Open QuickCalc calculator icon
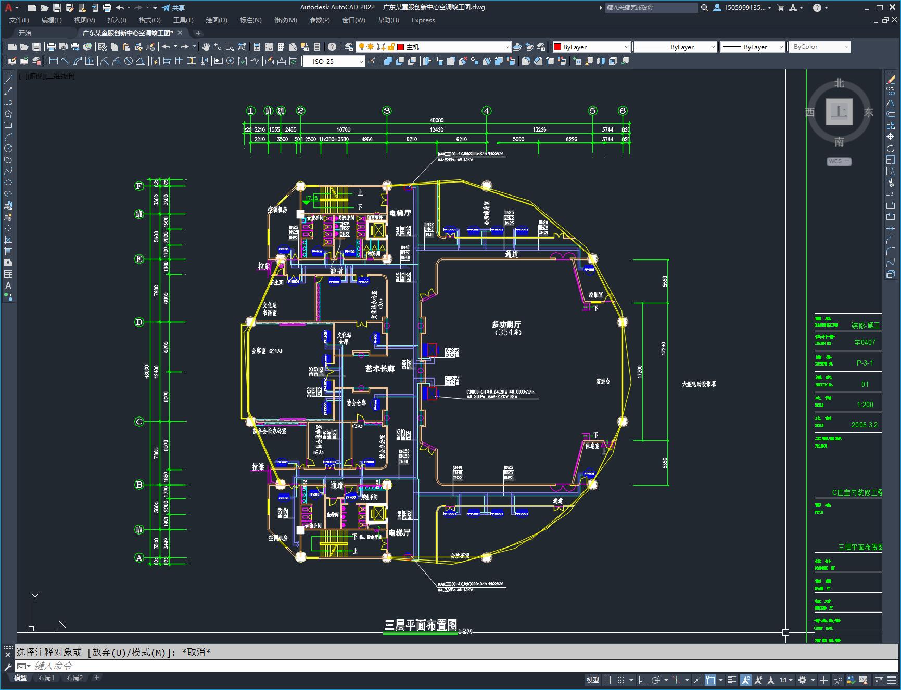The height and width of the screenshot is (690, 901). [x=317, y=47]
